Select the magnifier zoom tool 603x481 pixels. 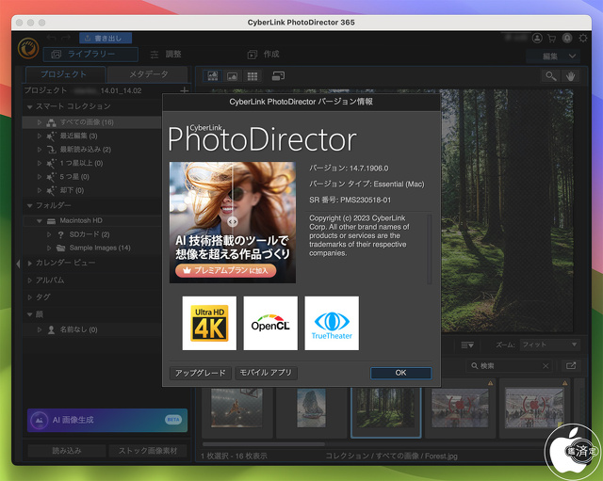tap(550, 76)
